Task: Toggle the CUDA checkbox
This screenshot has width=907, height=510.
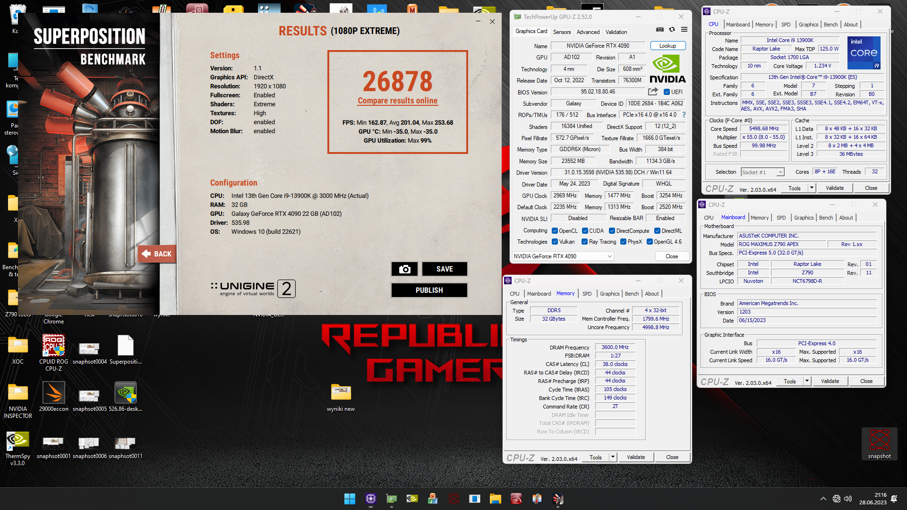Action: point(585,231)
